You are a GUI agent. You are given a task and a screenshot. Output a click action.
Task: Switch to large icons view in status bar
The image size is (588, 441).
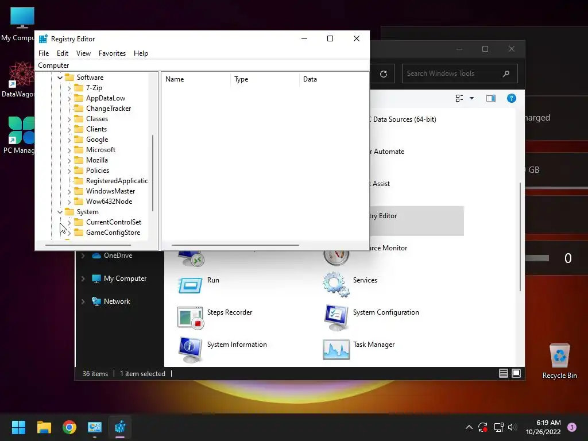pyautogui.click(x=516, y=373)
